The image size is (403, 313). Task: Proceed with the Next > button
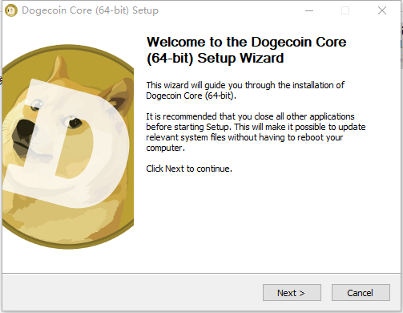click(x=292, y=293)
